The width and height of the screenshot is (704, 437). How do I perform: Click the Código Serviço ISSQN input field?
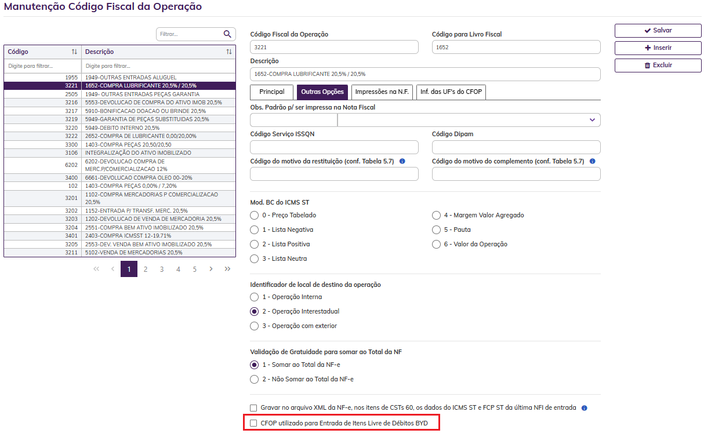[x=334, y=147]
